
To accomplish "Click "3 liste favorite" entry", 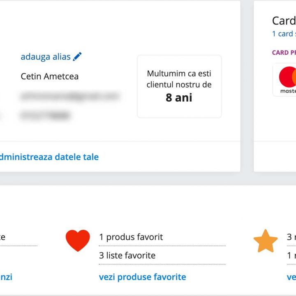I will coord(127,255).
